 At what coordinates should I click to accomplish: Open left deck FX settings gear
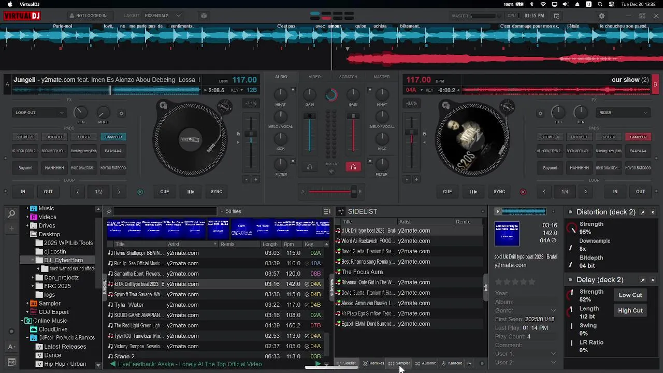122,113
